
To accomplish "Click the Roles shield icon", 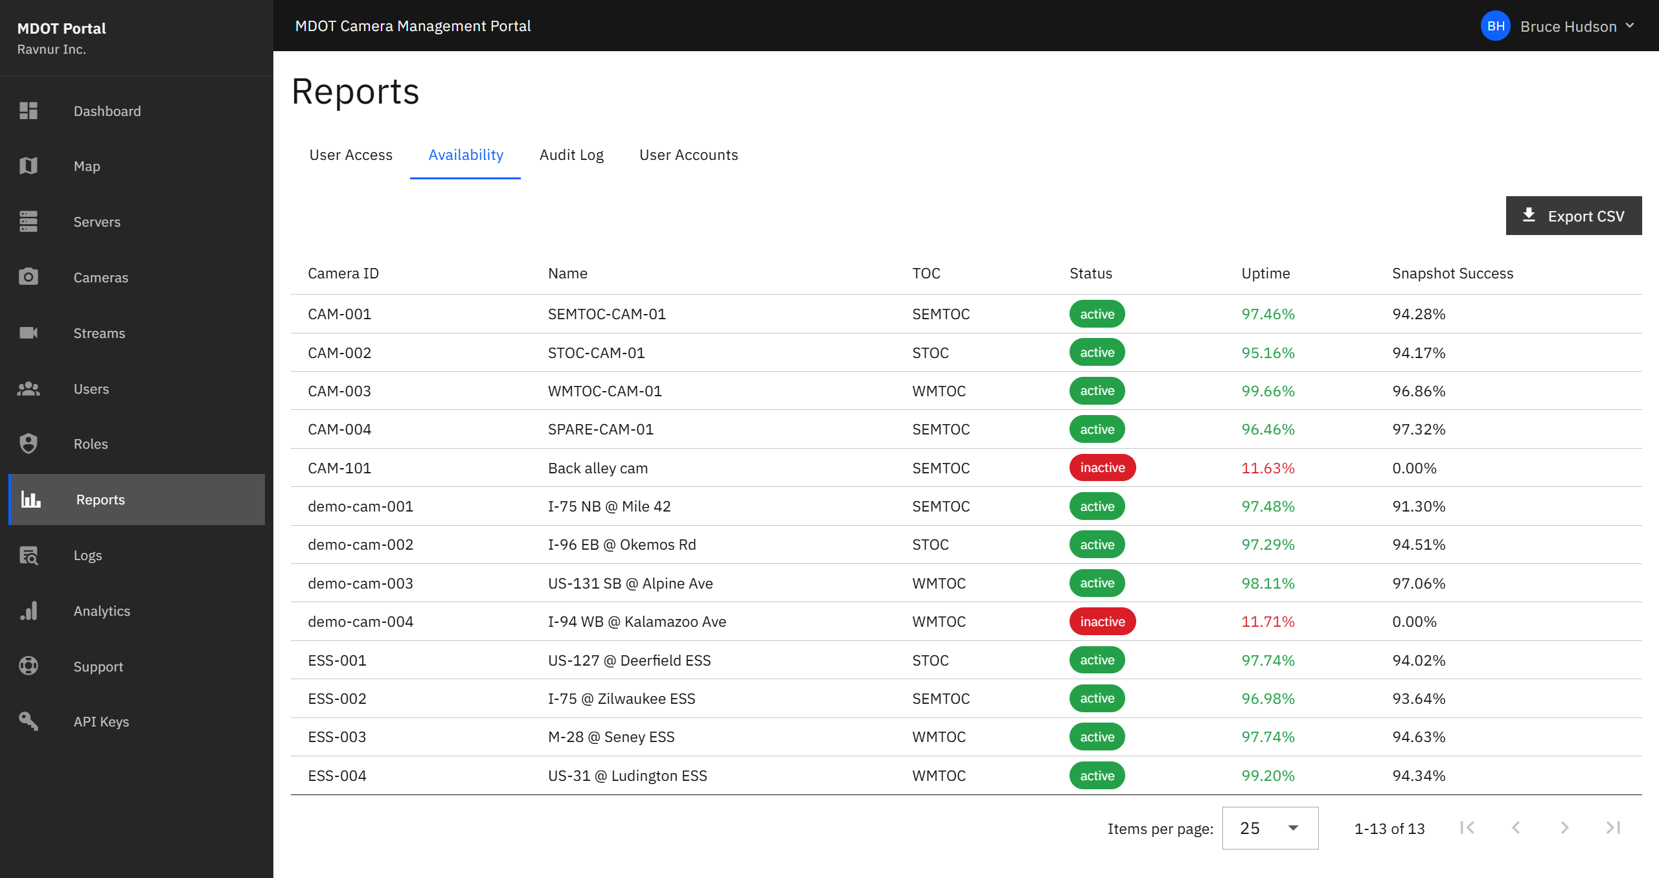I will pyautogui.click(x=29, y=444).
